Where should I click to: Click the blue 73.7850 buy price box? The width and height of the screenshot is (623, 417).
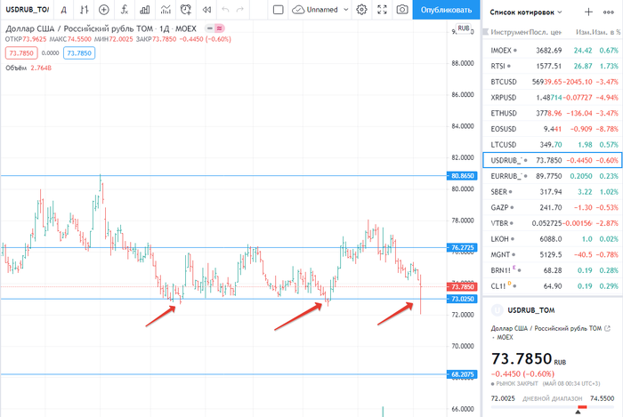(x=79, y=53)
